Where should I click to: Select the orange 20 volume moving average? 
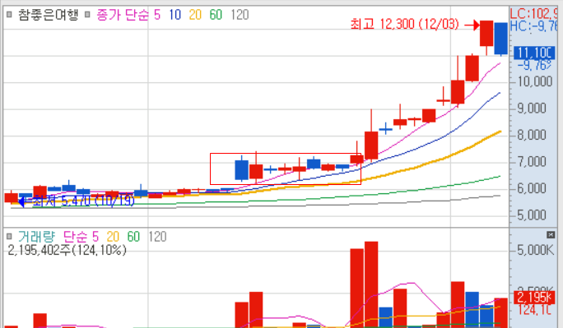[113, 237]
